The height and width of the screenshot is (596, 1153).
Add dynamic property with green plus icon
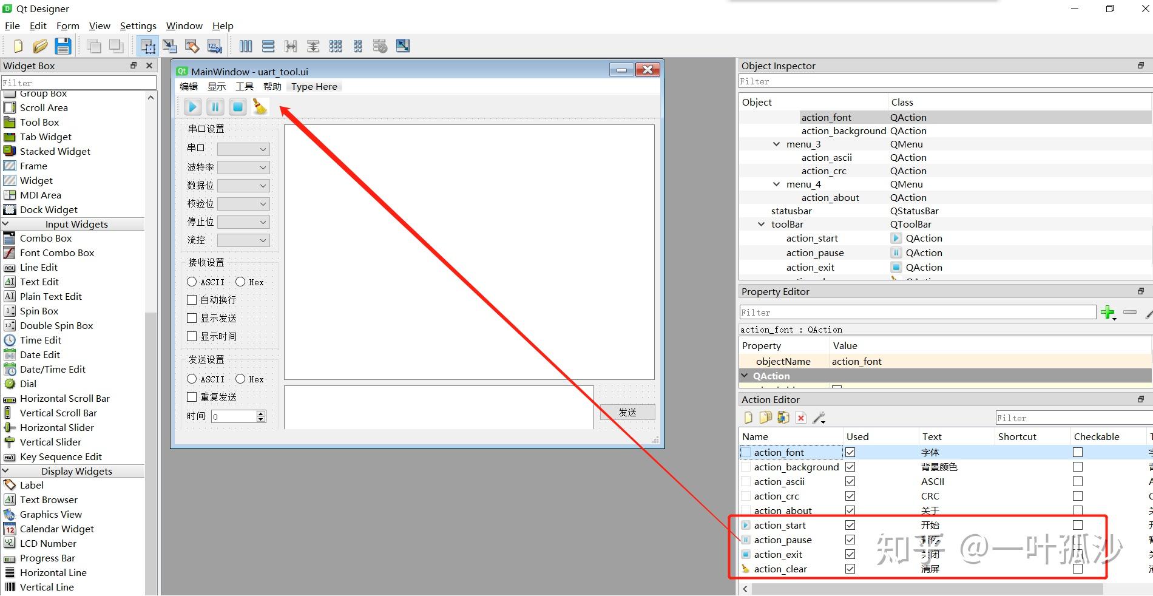coord(1108,313)
